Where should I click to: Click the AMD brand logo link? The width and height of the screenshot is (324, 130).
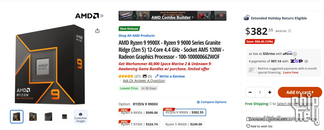(x=89, y=16)
